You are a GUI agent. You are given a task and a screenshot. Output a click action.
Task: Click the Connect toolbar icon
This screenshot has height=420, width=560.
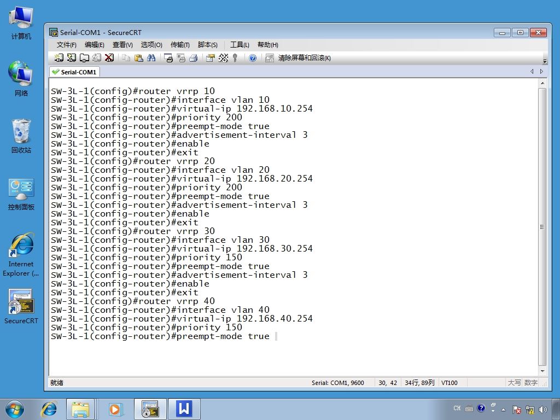click(59, 58)
